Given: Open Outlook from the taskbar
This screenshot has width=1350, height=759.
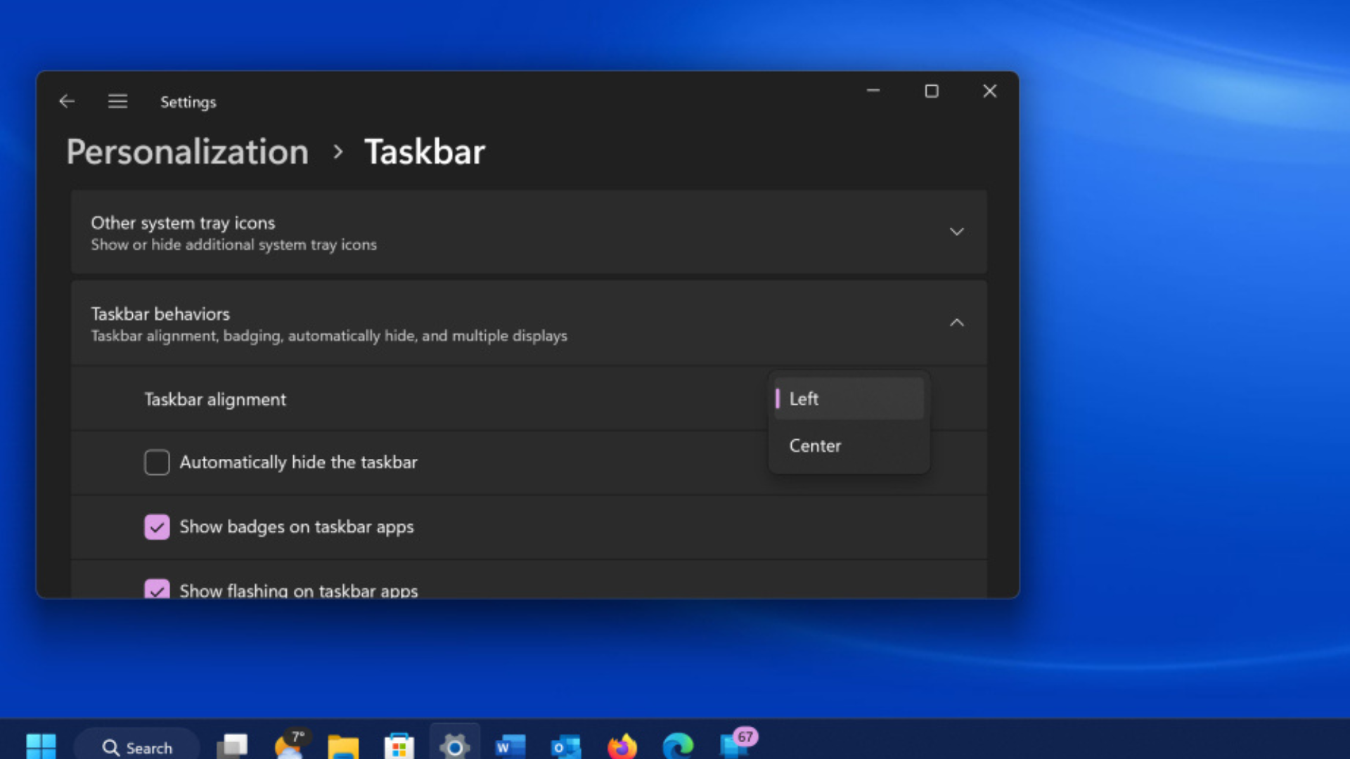Looking at the screenshot, I should tap(566, 746).
